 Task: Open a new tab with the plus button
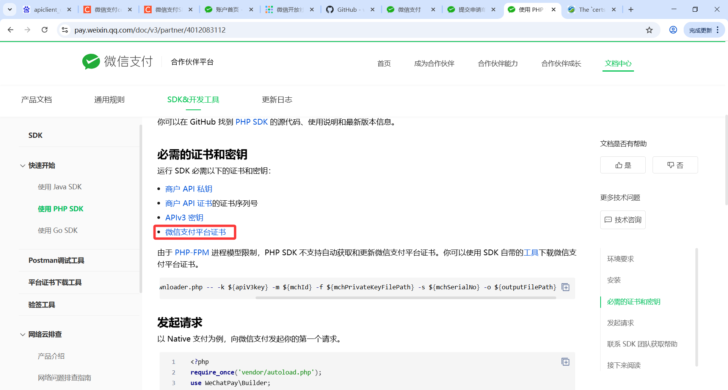pos(631,9)
